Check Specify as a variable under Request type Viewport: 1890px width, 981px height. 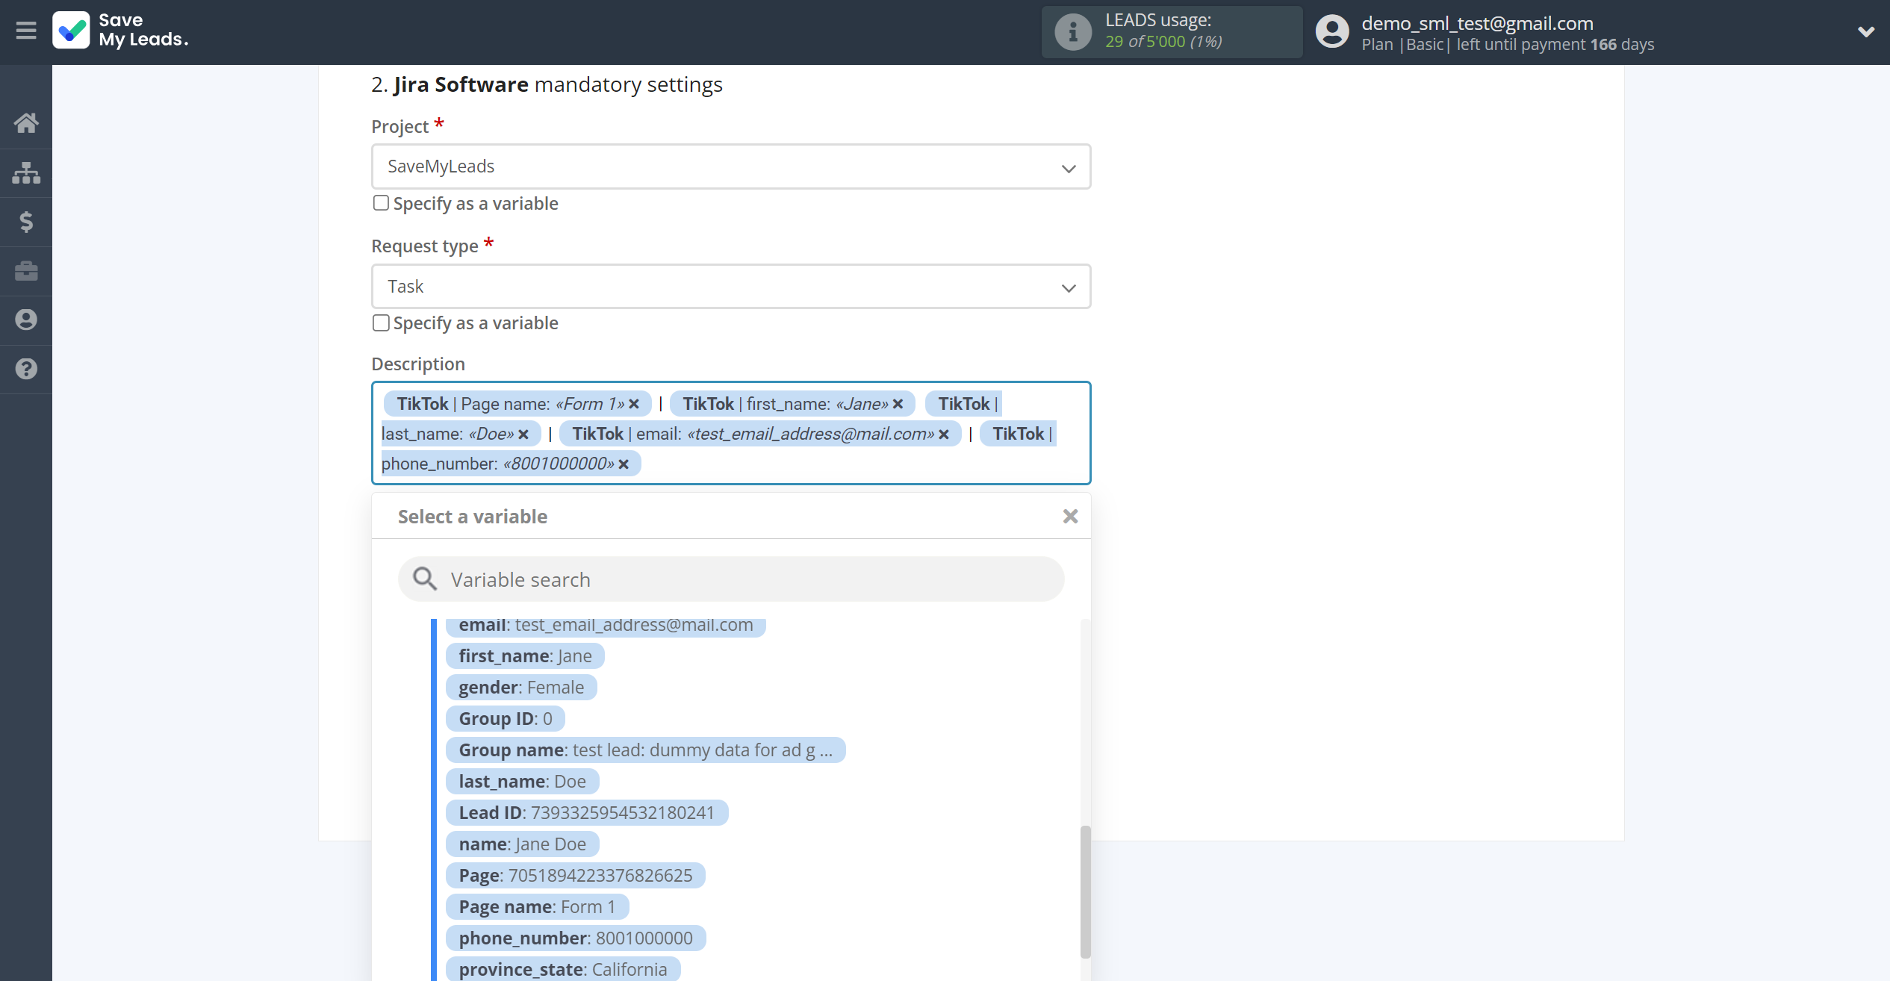[381, 323]
